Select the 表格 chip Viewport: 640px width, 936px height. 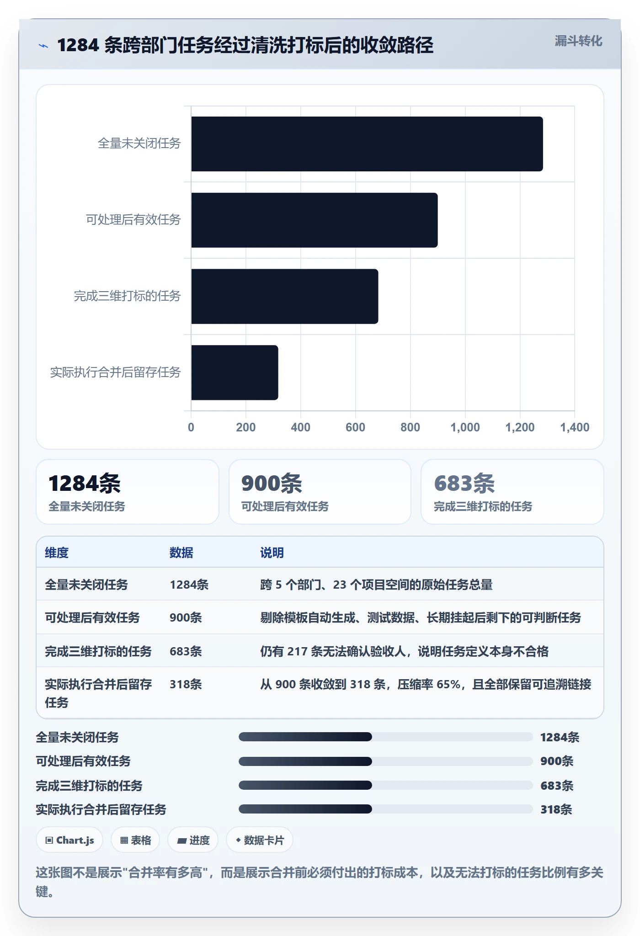(x=135, y=840)
